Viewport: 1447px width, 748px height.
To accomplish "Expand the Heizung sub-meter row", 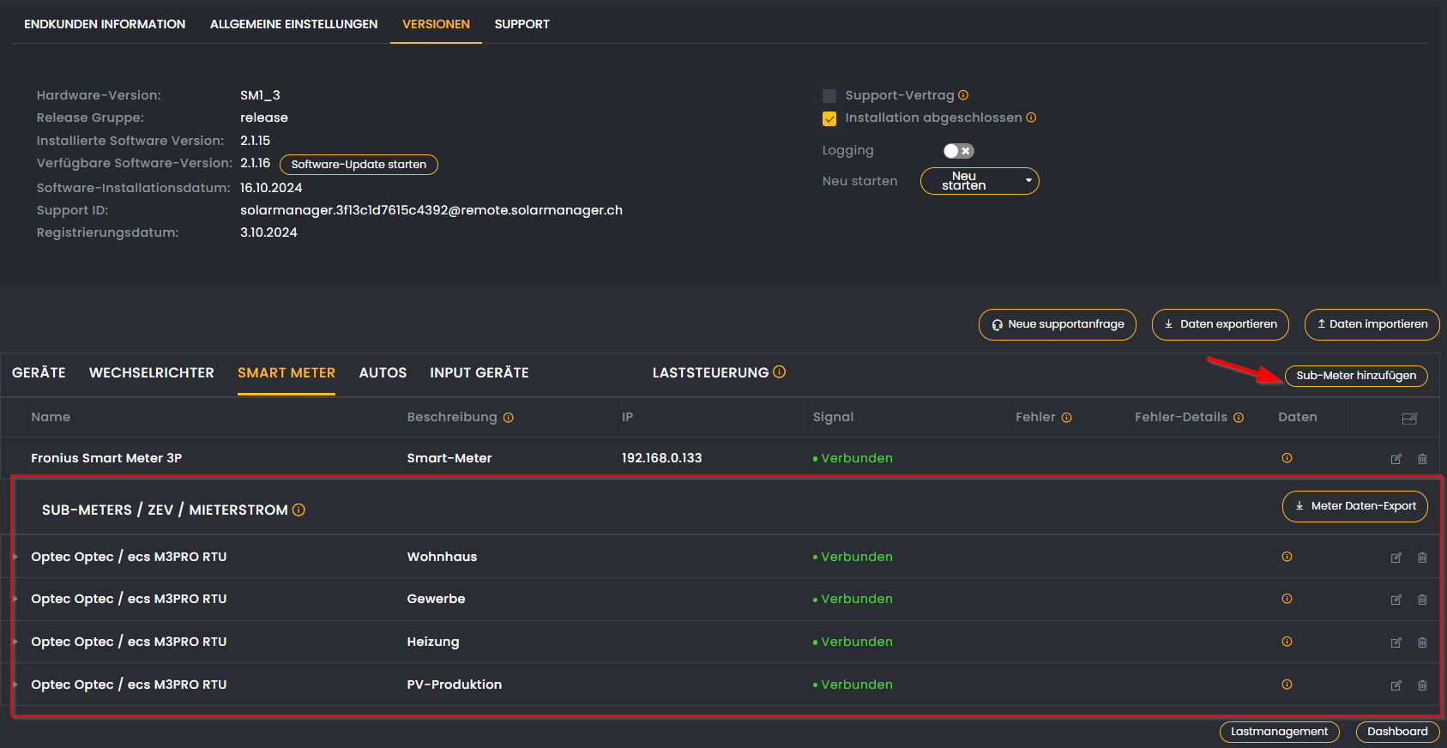I will (x=15, y=642).
